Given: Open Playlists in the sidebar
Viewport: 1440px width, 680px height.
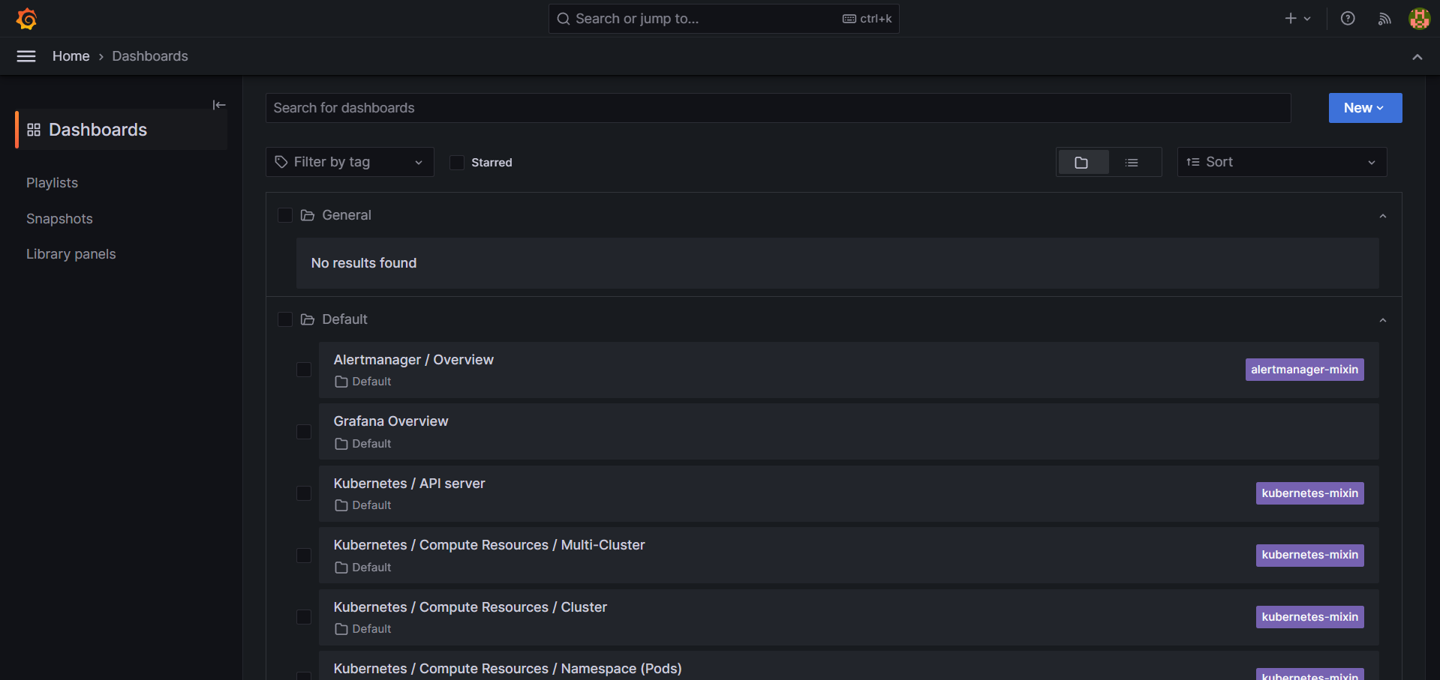Looking at the screenshot, I should [52, 183].
